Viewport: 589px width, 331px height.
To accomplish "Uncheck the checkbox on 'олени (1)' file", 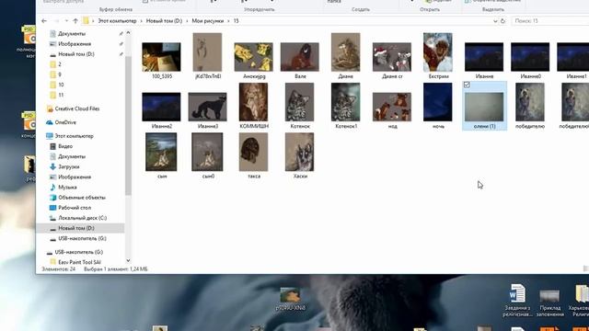I will [467, 86].
